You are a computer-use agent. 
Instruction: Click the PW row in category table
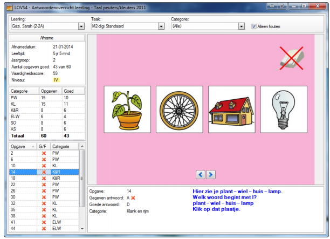[47, 98]
